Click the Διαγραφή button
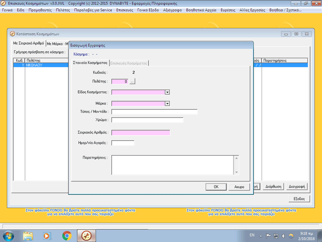The height and width of the screenshot is (242, 322). tap(297, 187)
